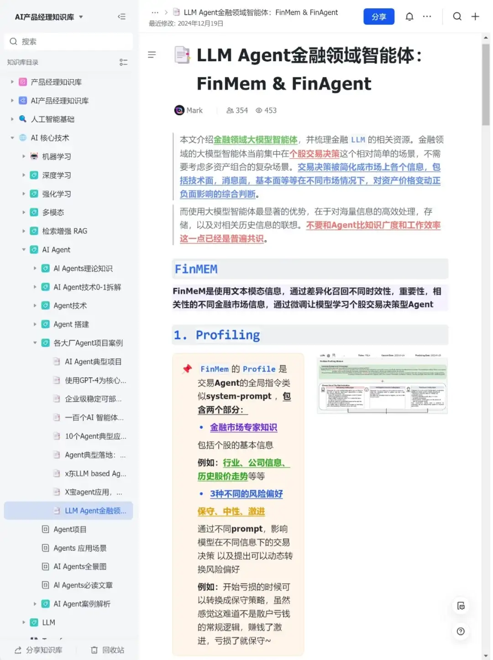Open directory settings icon beside 知识库目录
This screenshot has height=660, width=493.
124,62
